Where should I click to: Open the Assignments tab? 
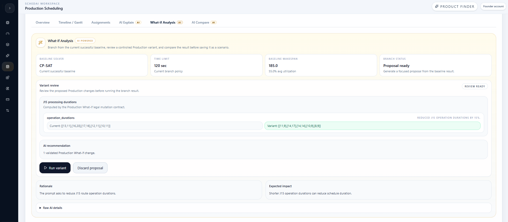tap(101, 22)
